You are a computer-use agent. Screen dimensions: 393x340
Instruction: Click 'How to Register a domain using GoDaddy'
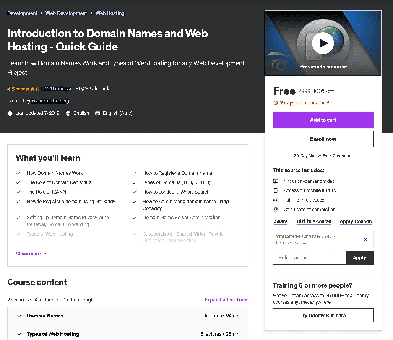tap(71, 202)
